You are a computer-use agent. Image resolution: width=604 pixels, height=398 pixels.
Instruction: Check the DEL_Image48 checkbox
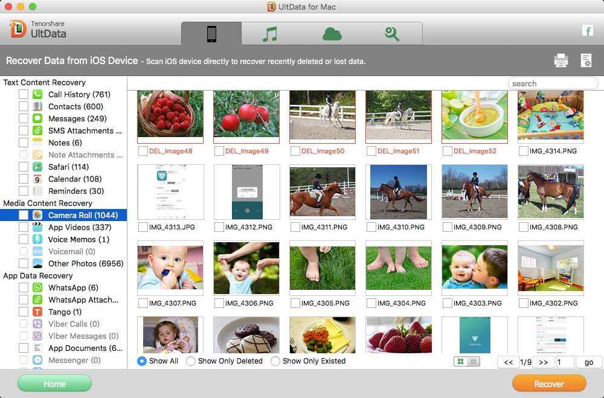point(143,151)
